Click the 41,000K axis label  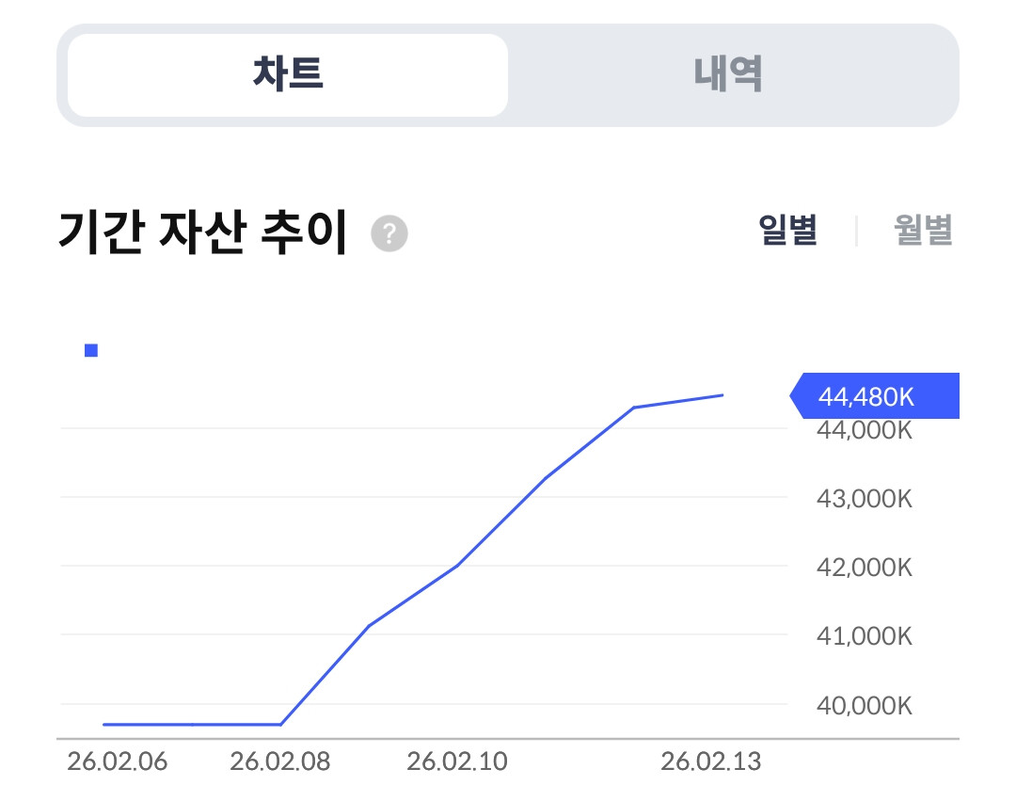865,636
